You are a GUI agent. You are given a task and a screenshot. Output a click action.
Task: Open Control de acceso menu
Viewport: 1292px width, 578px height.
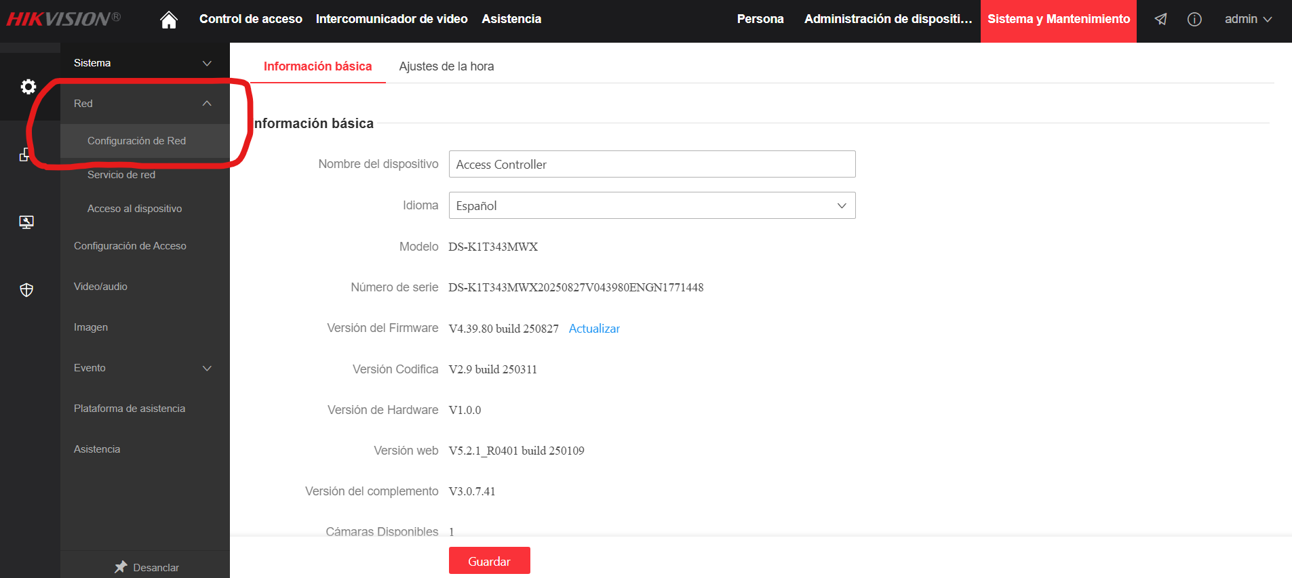click(x=251, y=19)
